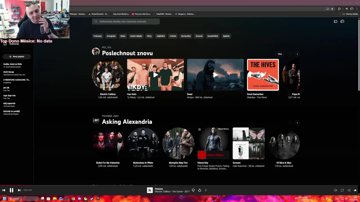Open three-dot menu for the song Frances
Image resolution: width=360 pixels, height=202 pixels.
(x=206, y=190)
